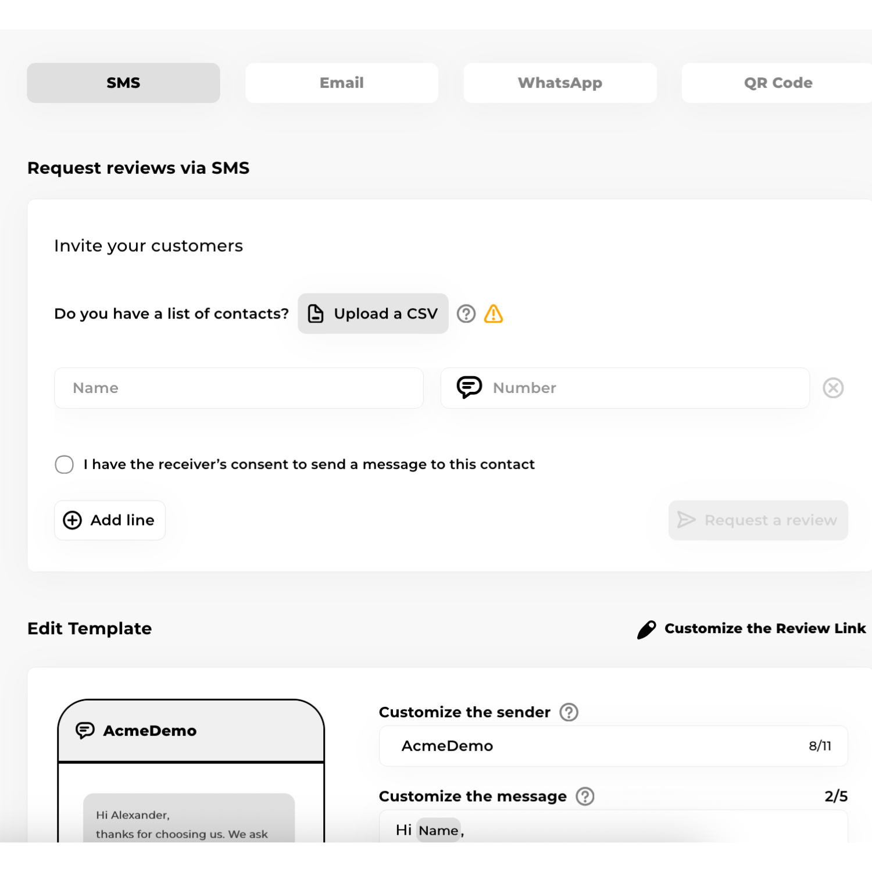Focus the Number input field
This screenshot has width=872, height=872.
pos(625,388)
